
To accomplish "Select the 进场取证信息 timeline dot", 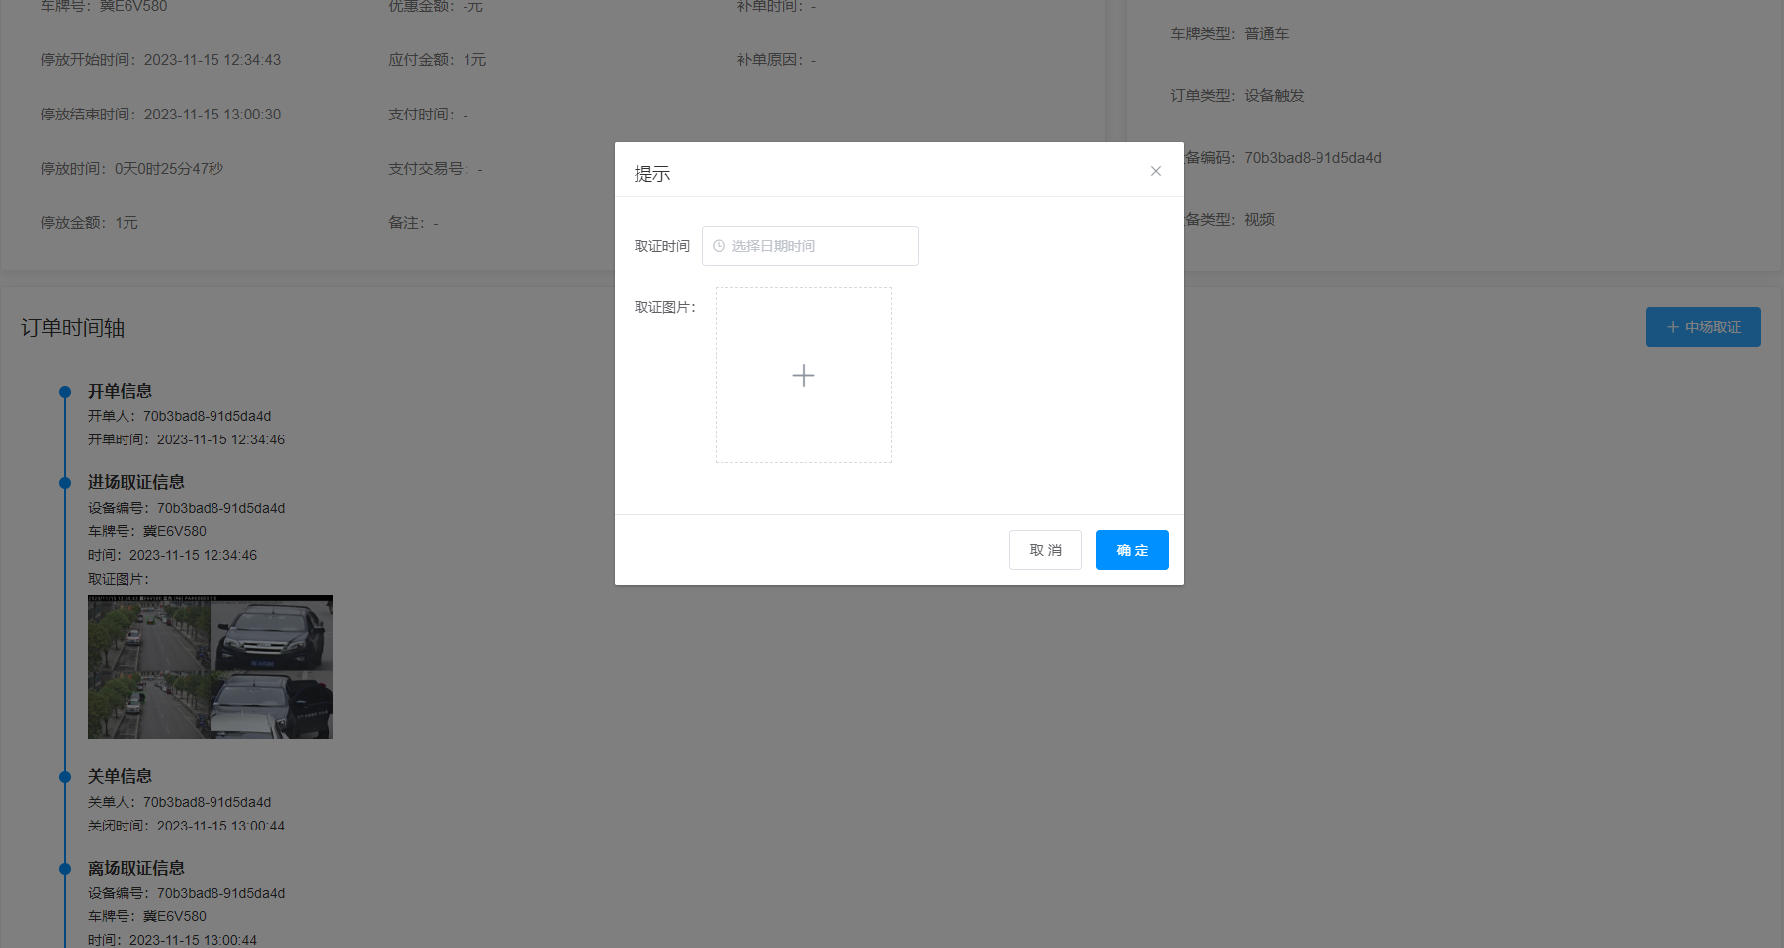I will click(65, 483).
